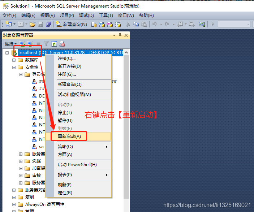Click the Save All icon
The width and height of the screenshot is (254, 212).
48,24
